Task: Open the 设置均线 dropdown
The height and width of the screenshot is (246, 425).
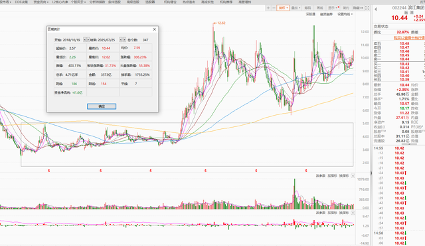Action: coord(345,14)
